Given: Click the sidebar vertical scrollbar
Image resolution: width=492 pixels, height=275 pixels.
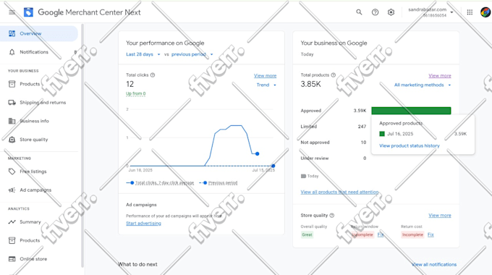Looking at the screenshot, I should coord(82,145).
